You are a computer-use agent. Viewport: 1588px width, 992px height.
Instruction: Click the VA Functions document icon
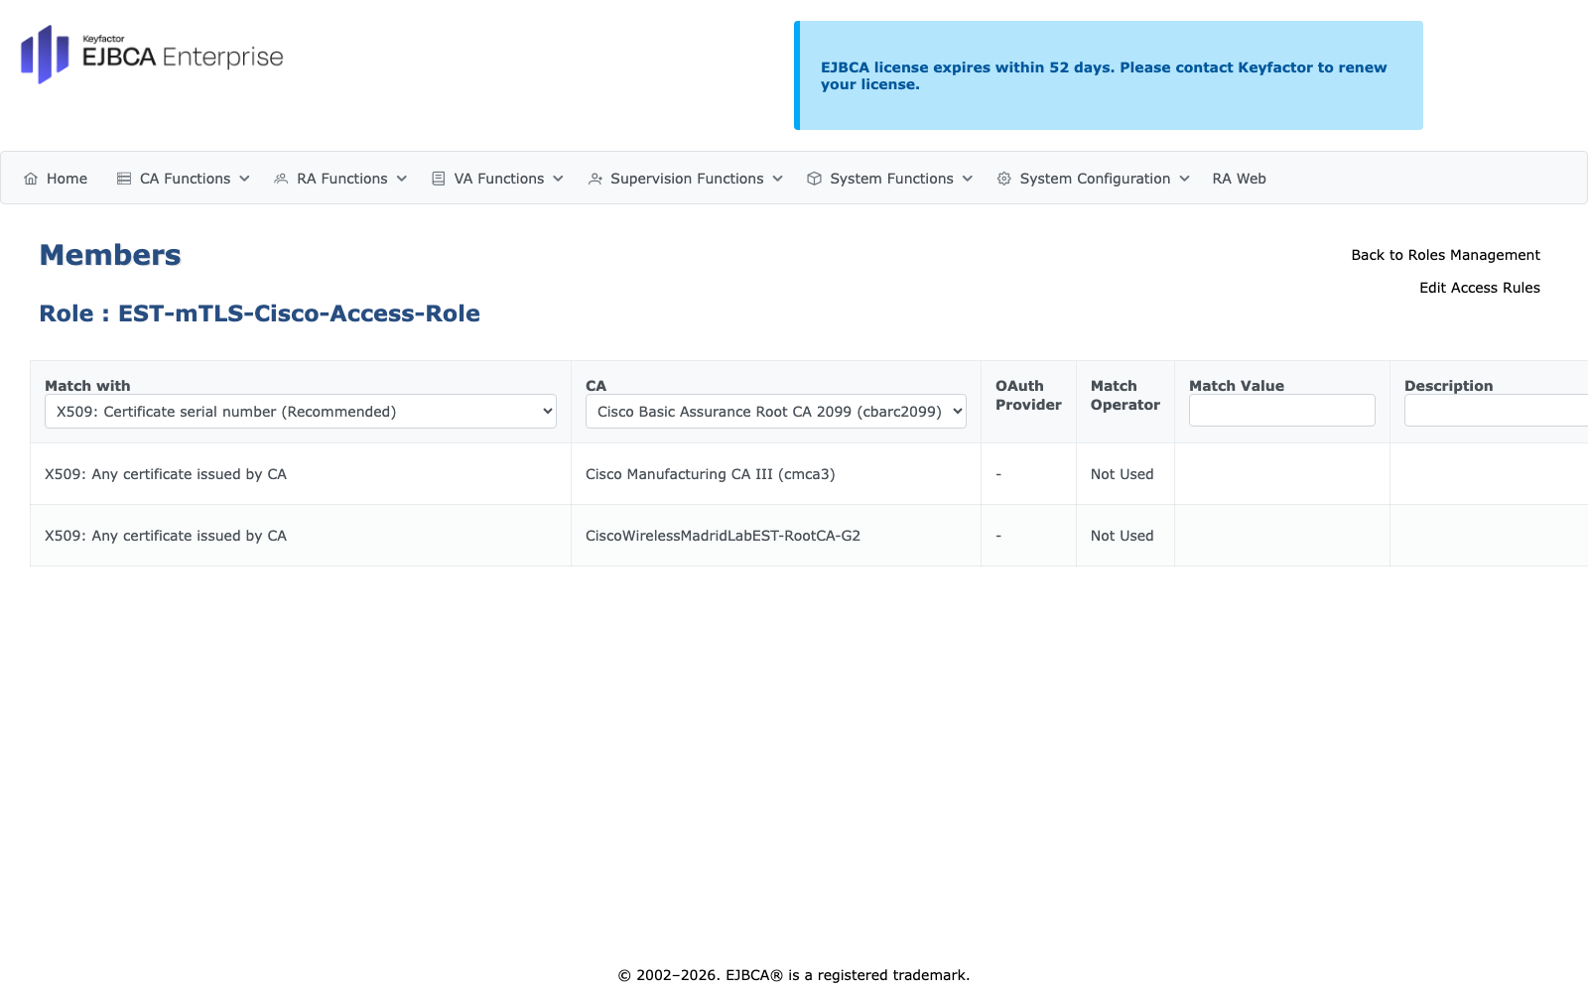[x=439, y=179]
